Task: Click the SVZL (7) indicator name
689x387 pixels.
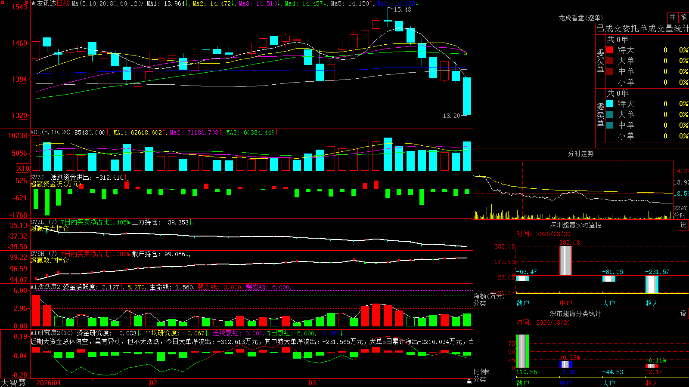Action: 43,222
